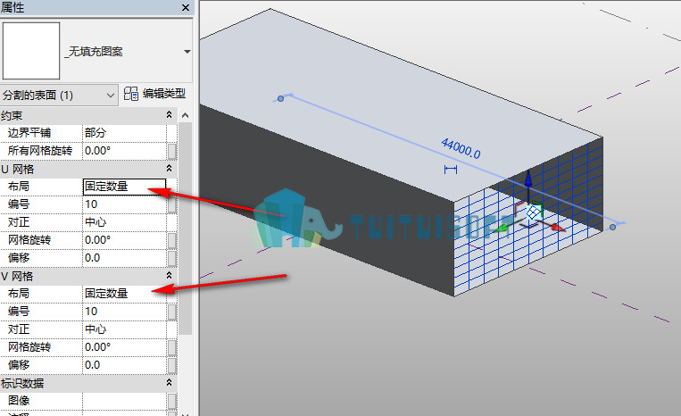Image resolution: width=681 pixels, height=416 pixels.
Task: Click associate button beside U 网格 编号
Action: point(172,204)
